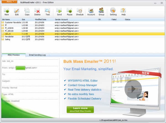Minimize the BulkMassEmailer window

click(x=155, y=3)
